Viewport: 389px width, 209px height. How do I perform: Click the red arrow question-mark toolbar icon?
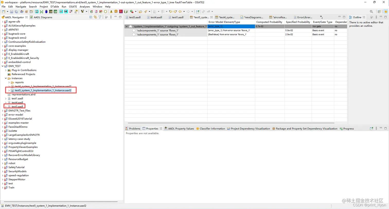point(71,12)
